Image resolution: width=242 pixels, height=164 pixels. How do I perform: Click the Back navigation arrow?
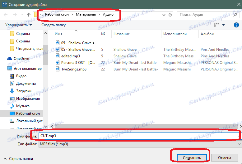(x=6, y=15)
